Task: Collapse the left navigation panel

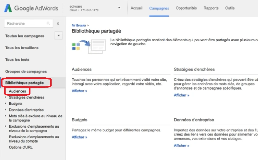Action: (x=58, y=24)
